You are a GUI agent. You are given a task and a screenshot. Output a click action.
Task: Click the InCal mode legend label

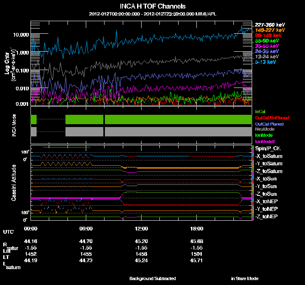260,111
